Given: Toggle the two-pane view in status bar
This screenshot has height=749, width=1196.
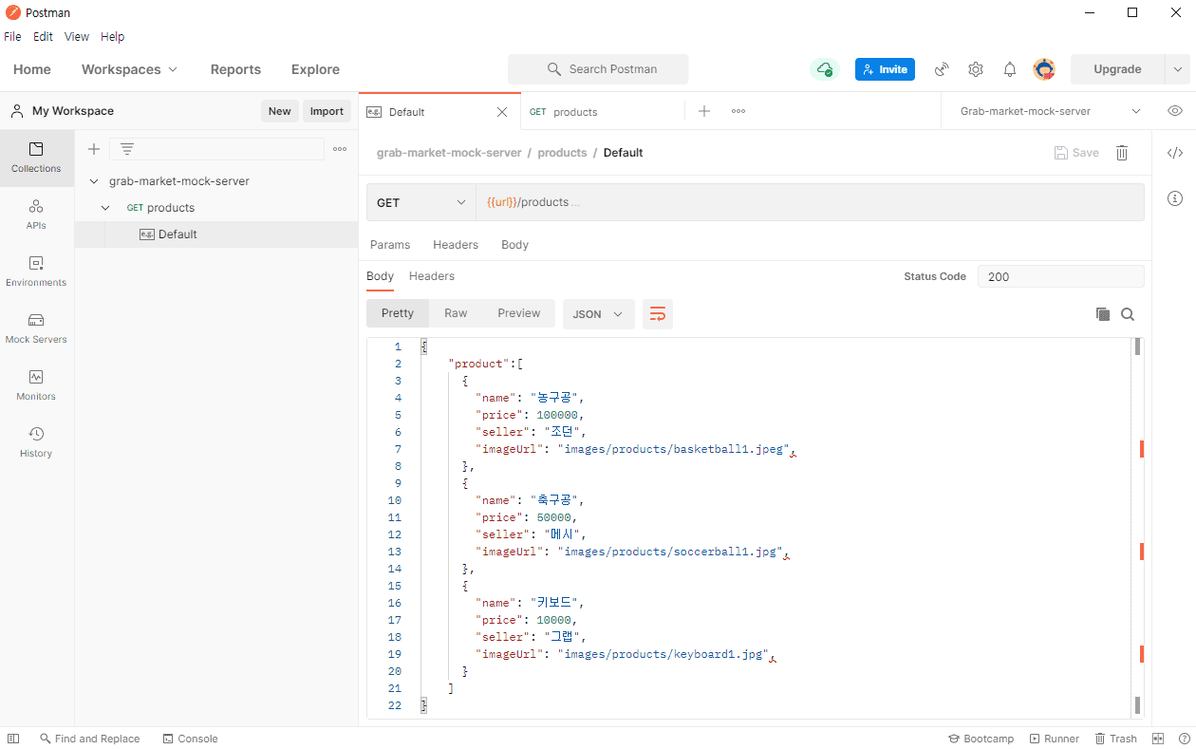Looking at the screenshot, I should tap(1158, 739).
